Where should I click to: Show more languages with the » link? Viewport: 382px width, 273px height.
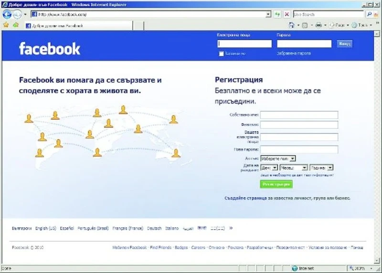[231, 228]
